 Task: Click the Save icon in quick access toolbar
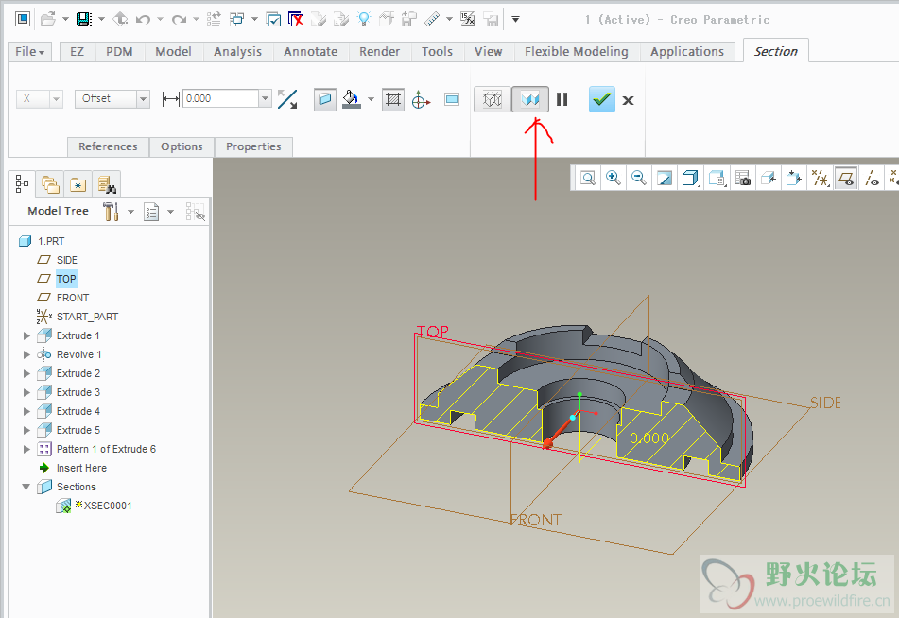pyautogui.click(x=84, y=19)
